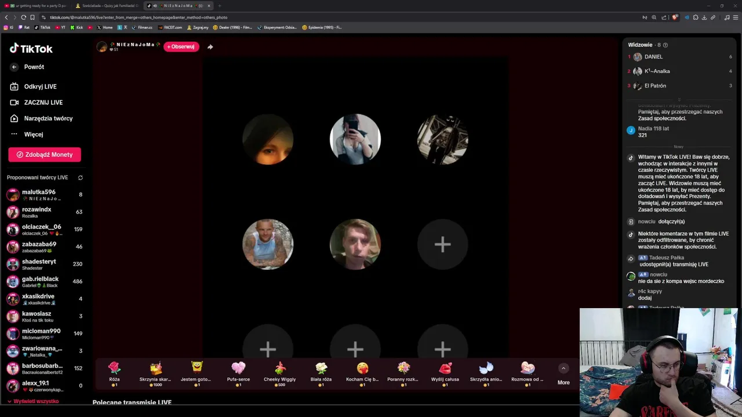
Task: Click the Obserwuj follow button
Action: point(181,46)
